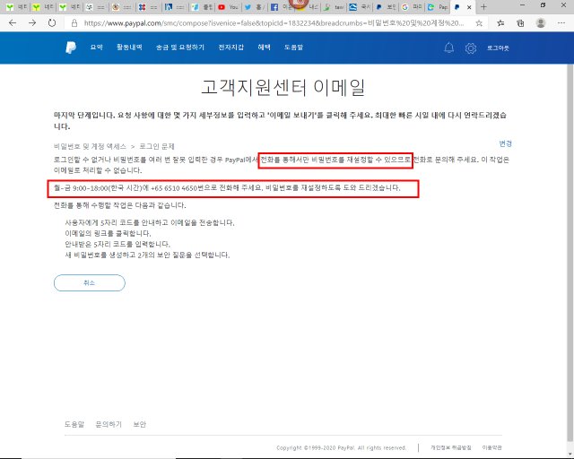Click the 변경 link to change topic
This screenshot has width=574, height=459.
[505, 143]
